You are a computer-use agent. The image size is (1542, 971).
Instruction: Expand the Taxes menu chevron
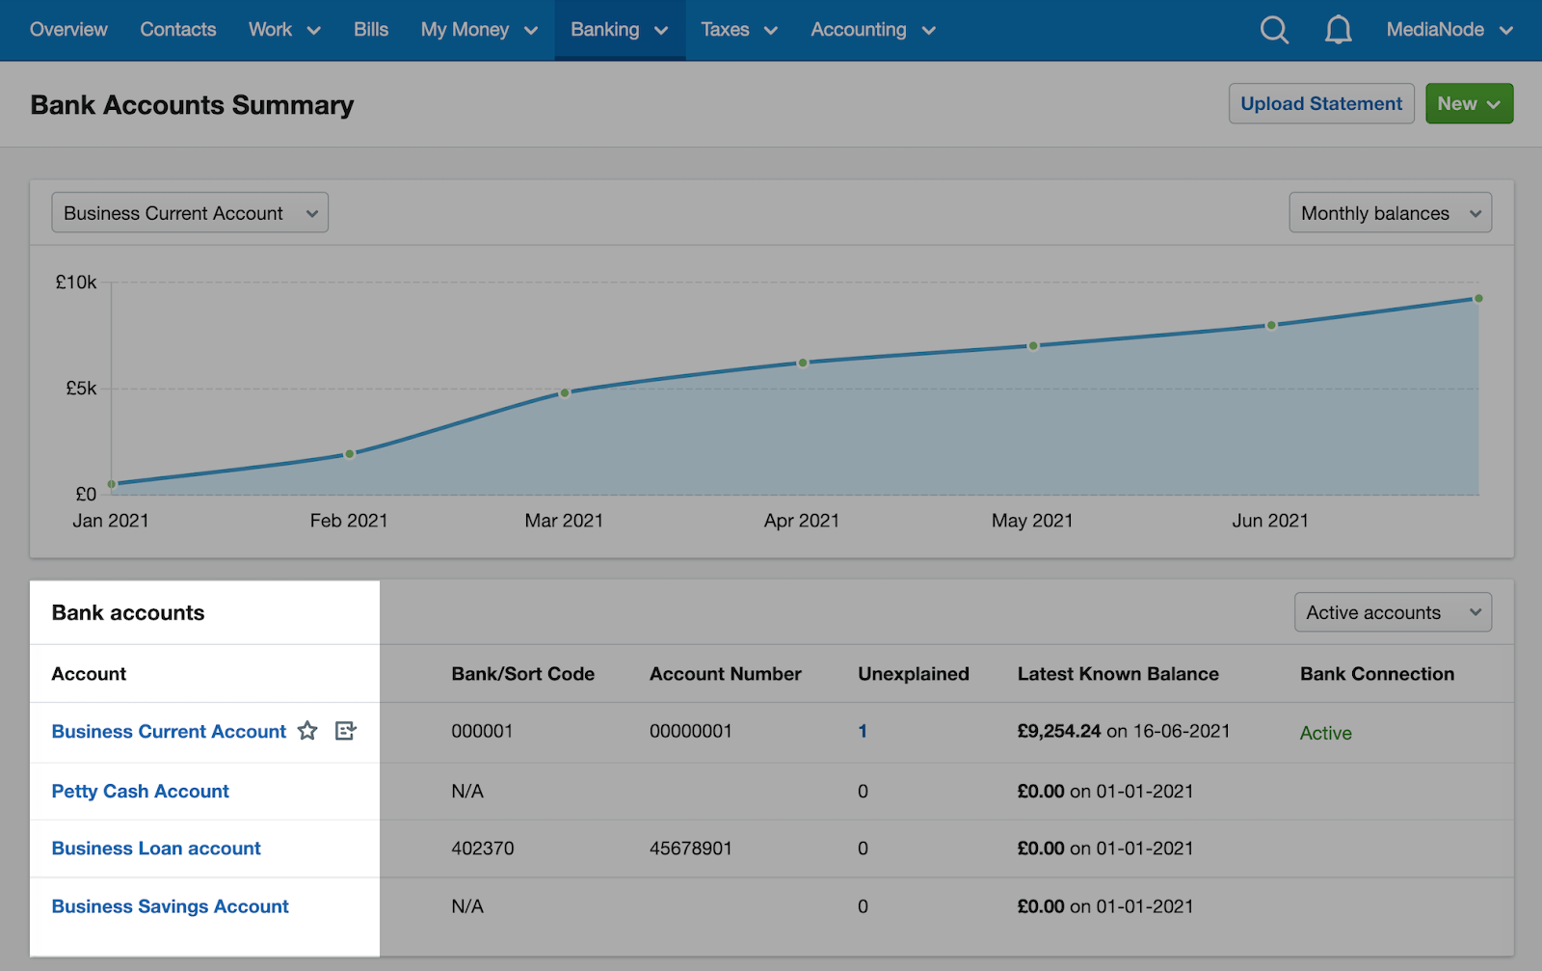771,30
